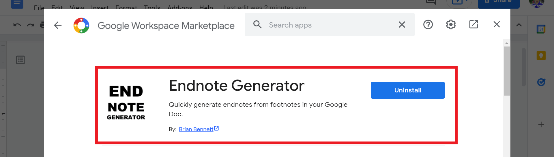Click the vertical scrollbar thumb in the dialog
Image resolution: width=554 pixels, height=157 pixels.
[x=507, y=71]
